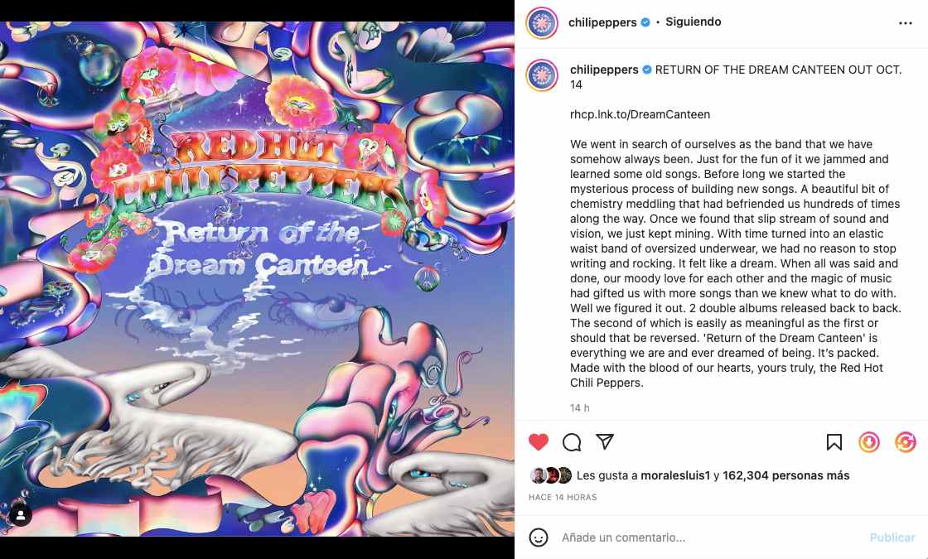The width and height of the screenshot is (928, 559).
Task: Click the download extension icon
Action: point(869,442)
